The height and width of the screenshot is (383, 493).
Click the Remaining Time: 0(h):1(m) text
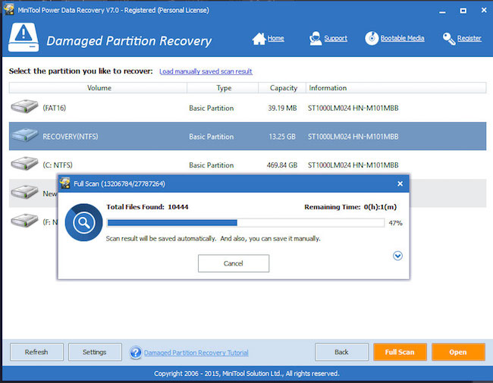pyautogui.click(x=350, y=207)
